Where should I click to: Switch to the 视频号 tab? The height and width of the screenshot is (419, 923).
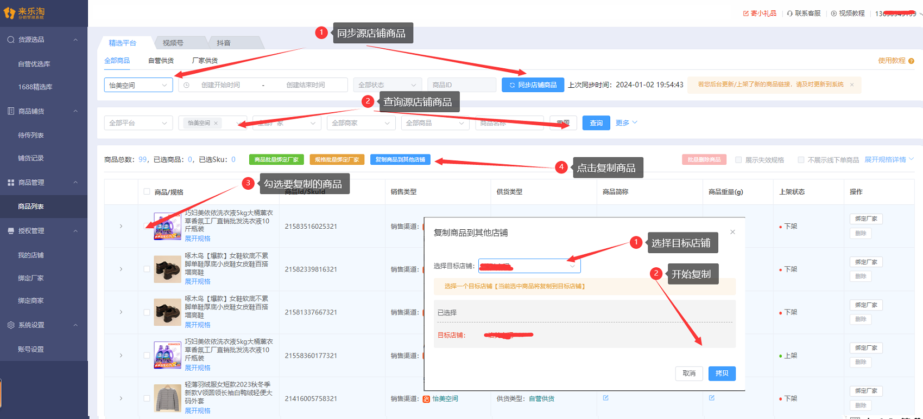click(x=173, y=43)
